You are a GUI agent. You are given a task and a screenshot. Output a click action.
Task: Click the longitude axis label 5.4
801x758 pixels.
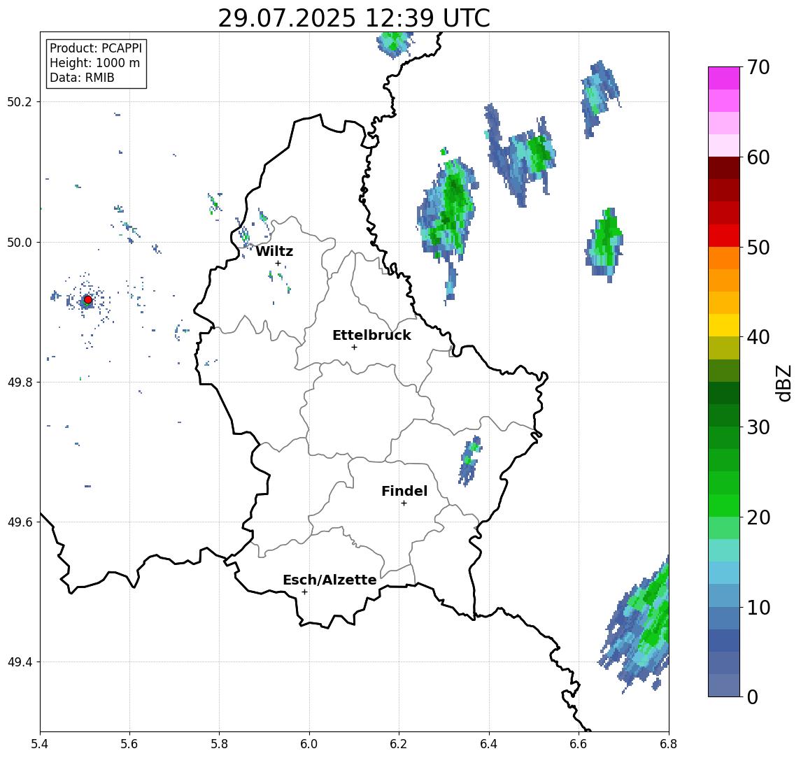pos(40,744)
